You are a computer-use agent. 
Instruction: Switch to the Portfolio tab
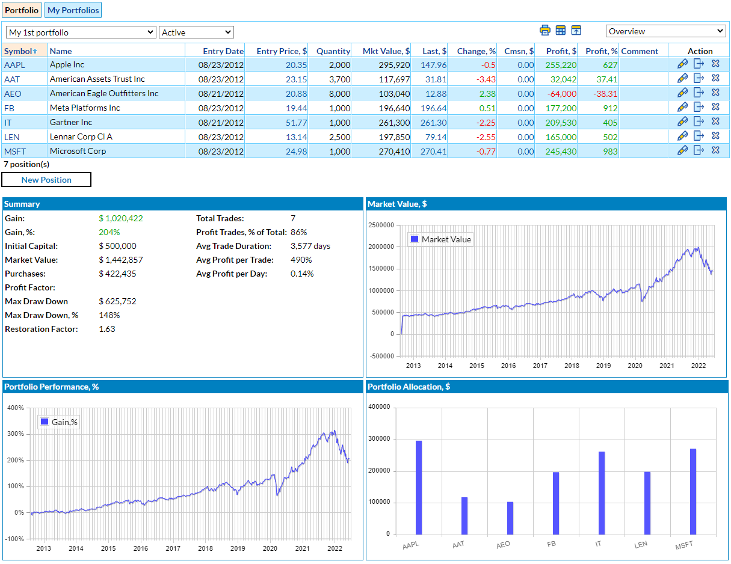22,10
